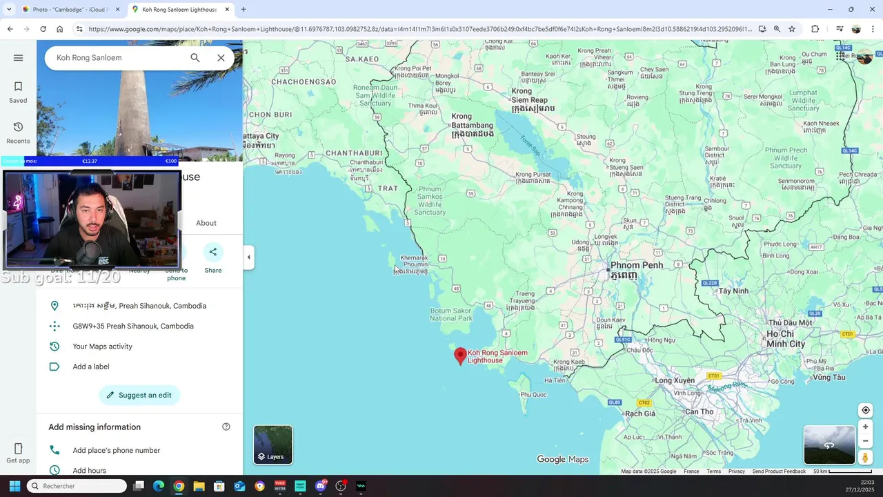
Task: Open help icon beside Add missing information
Action: (x=226, y=427)
